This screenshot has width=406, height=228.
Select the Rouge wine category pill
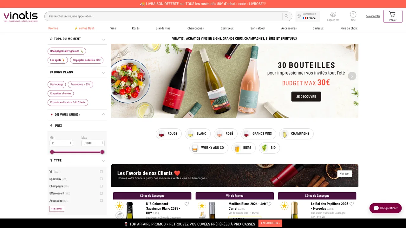[x=169, y=134]
